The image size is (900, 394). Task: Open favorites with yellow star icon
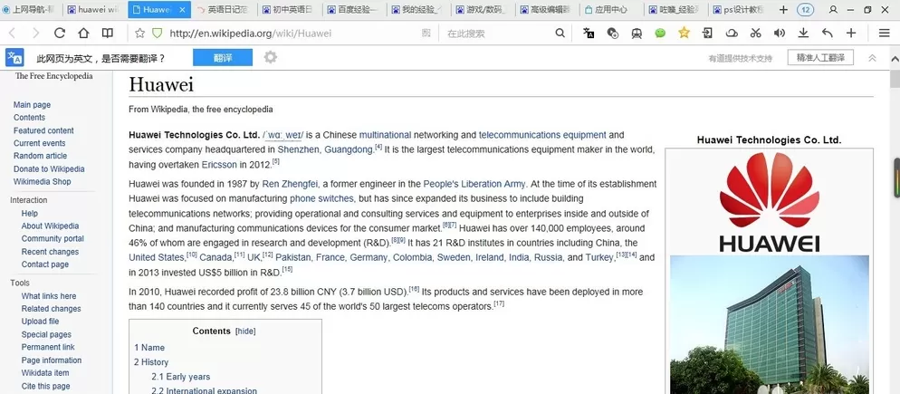pyautogui.click(x=684, y=33)
